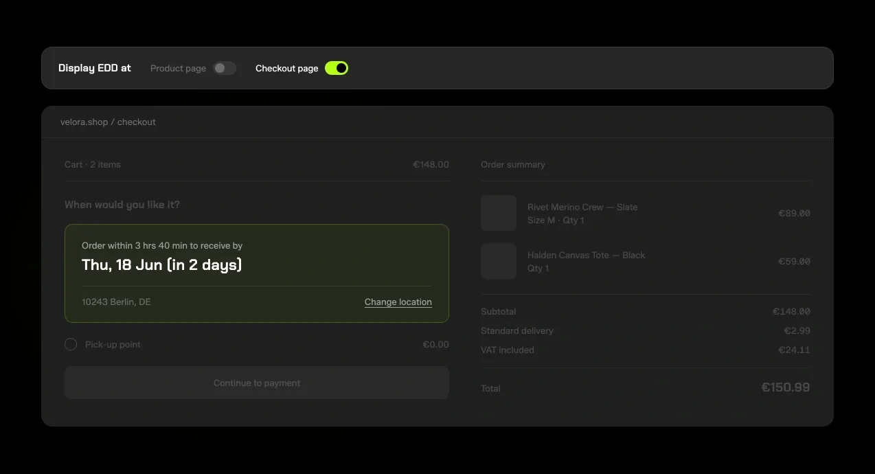Viewport: 875px width, 474px height.
Task: Click Continue to payment button
Action: (x=257, y=383)
